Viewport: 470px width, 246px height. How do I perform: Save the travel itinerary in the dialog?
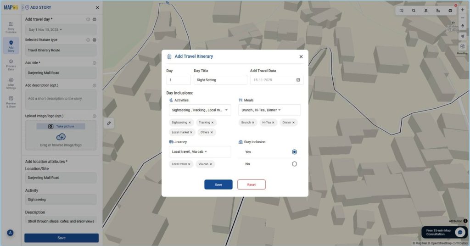218,184
